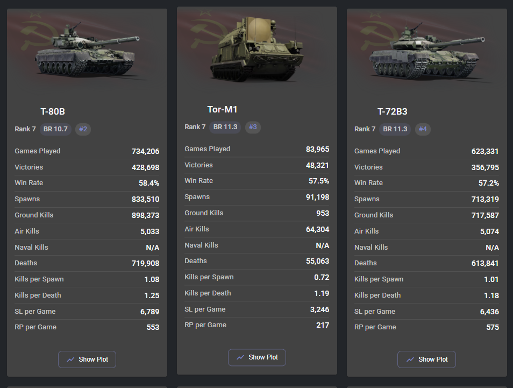Select the BR 11.3 badge on Tor-M1 card
Screen dimensions: 513x388
[225, 127]
